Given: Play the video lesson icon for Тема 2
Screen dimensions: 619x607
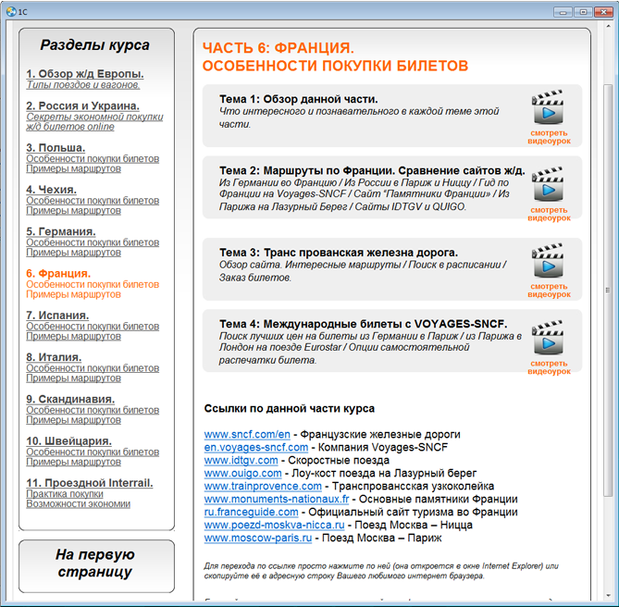Looking at the screenshot, I should [548, 184].
